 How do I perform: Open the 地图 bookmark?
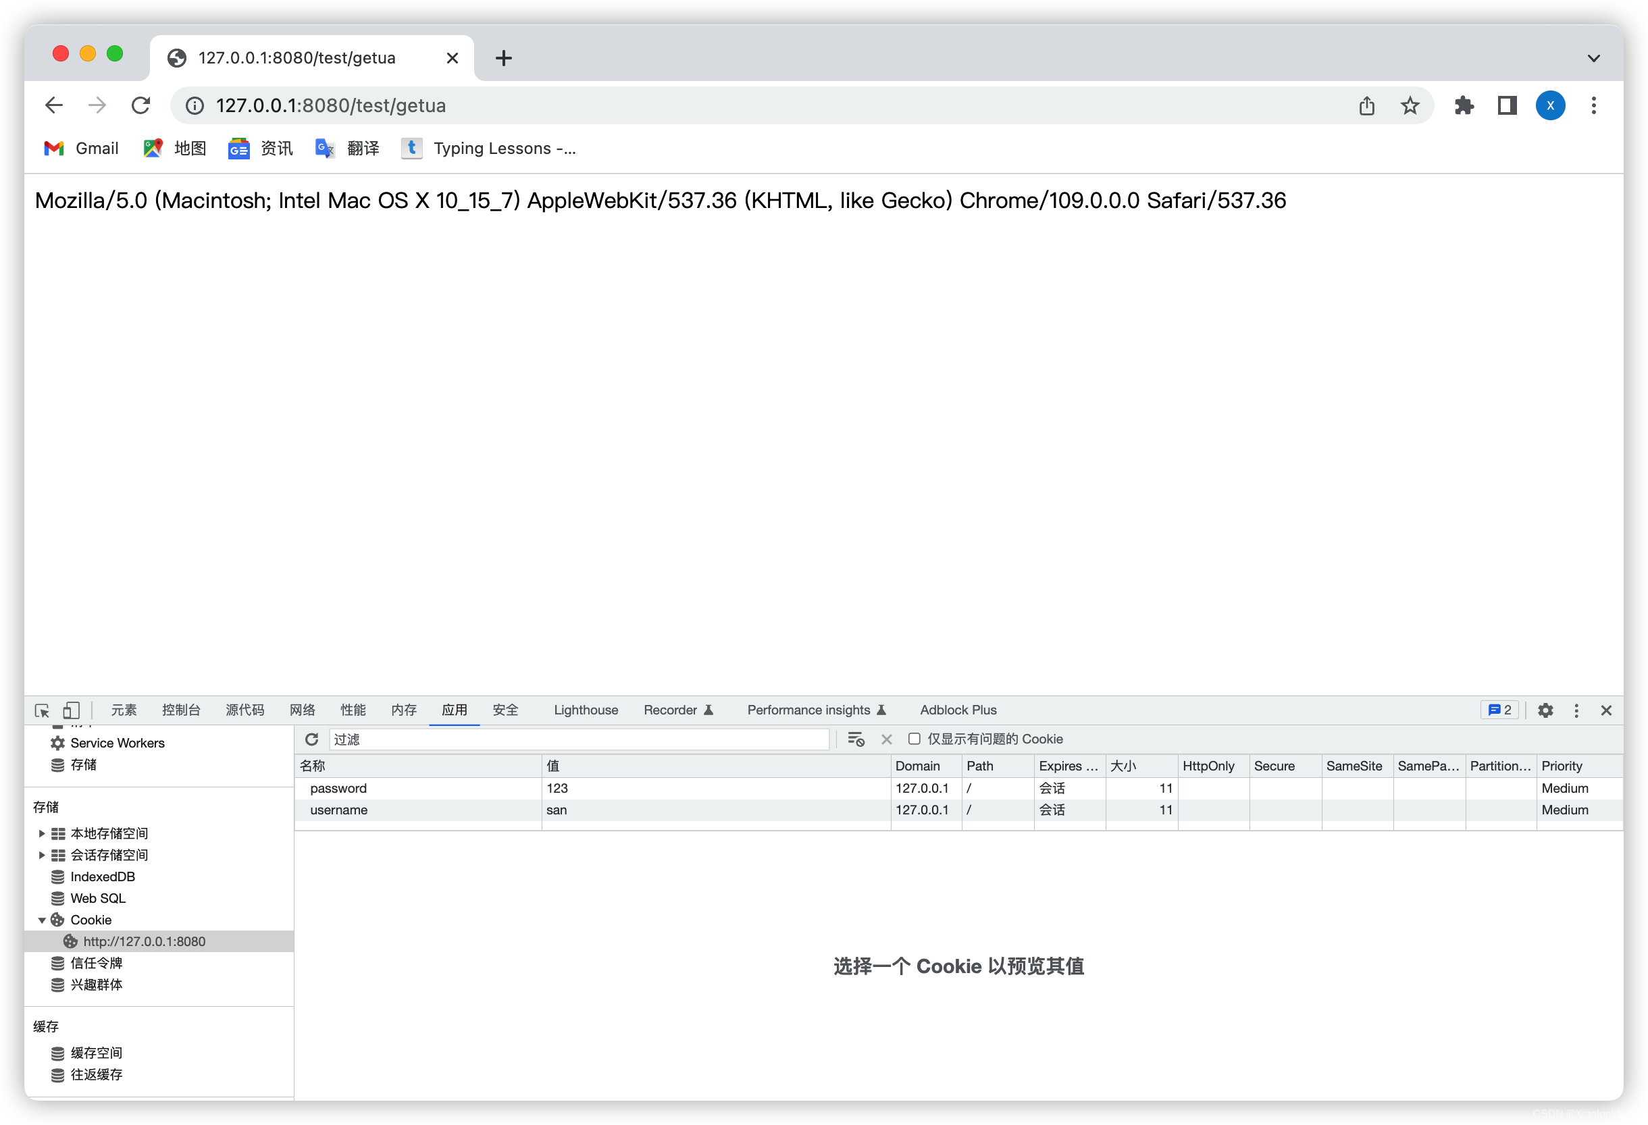(x=174, y=148)
